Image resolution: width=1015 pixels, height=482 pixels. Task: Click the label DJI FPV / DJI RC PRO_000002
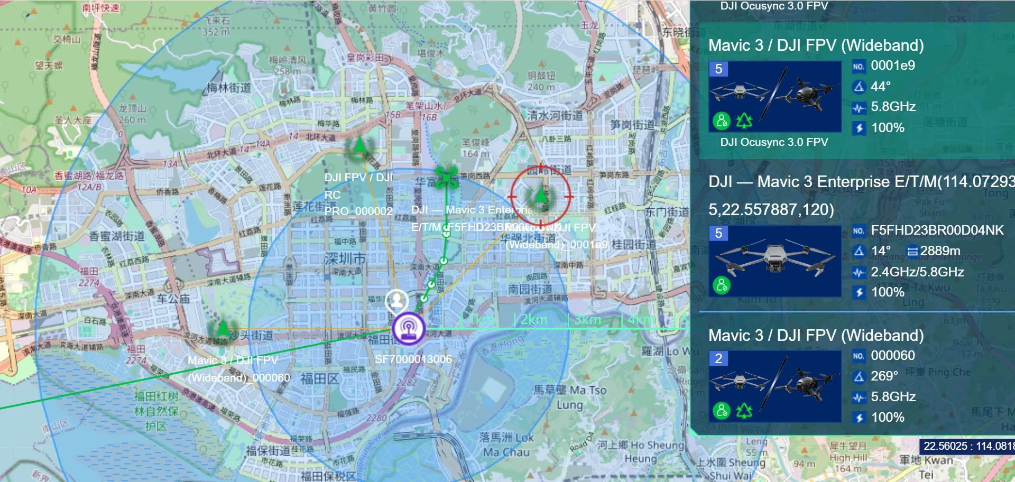click(358, 193)
